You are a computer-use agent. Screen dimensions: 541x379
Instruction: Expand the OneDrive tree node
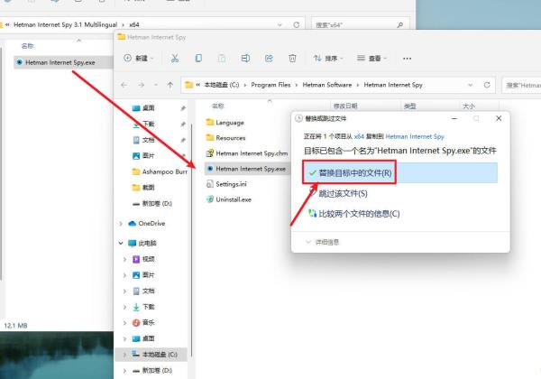(x=122, y=223)
